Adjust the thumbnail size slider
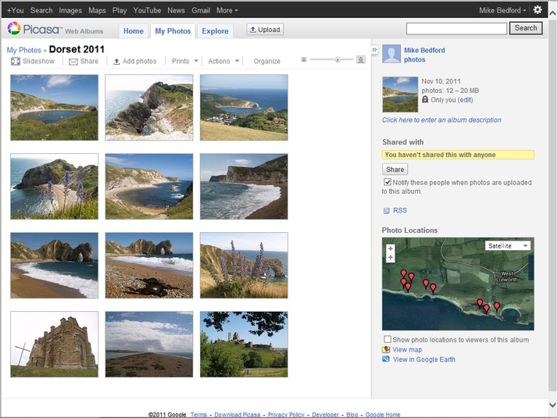558x418 pixels. point(337,59)
